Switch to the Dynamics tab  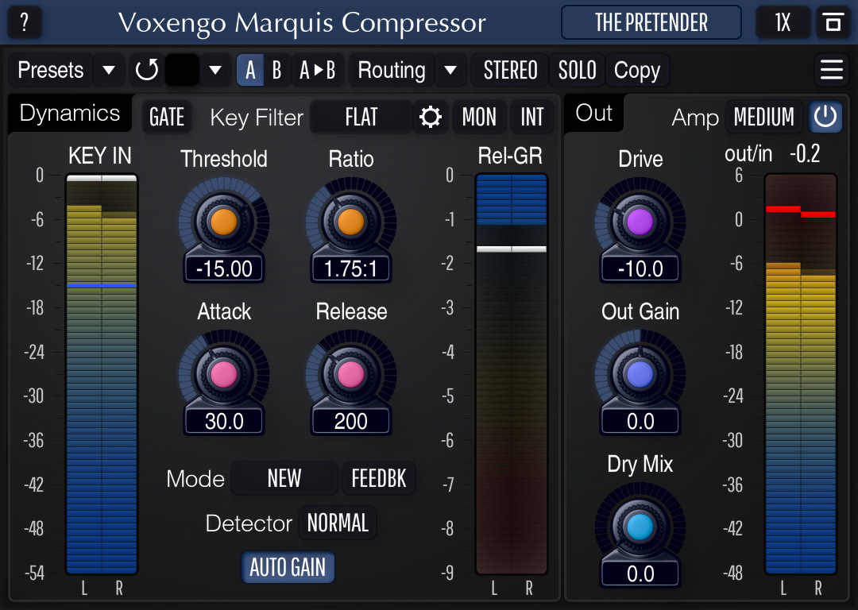pyautogui.click(x=69, y=113)
